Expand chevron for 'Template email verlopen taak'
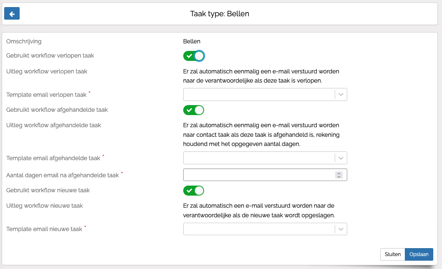 click(341, 95)
